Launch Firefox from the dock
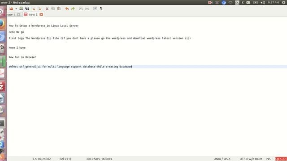 2,24
